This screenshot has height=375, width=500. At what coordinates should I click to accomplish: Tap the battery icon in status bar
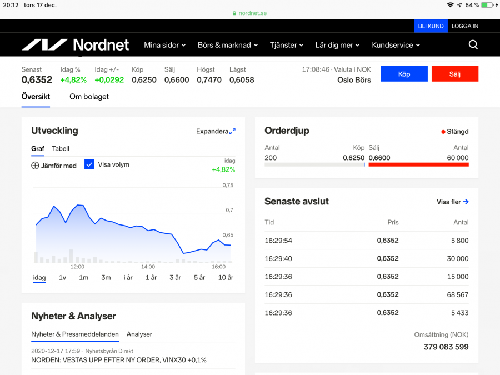click(x=487, y=5)
